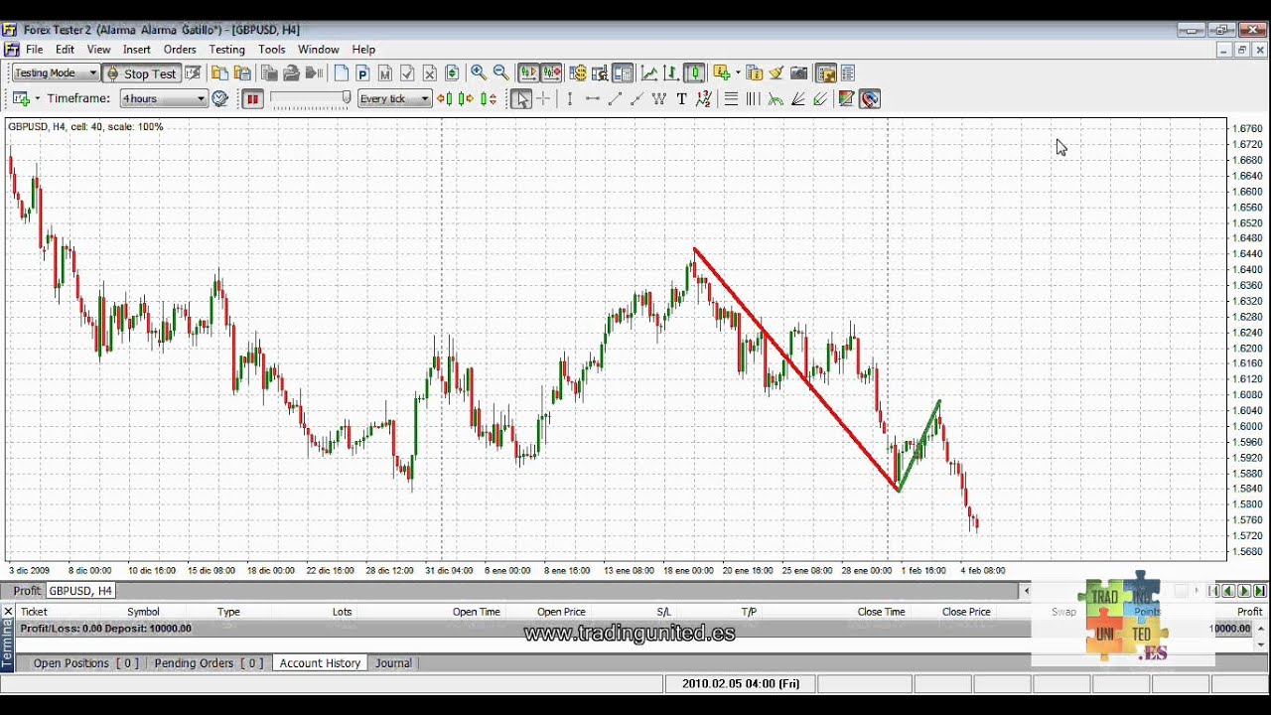Select the arrow cursor tool
Image resolution: width=1271 pixels, height=715 pixels.
(521, 98)
